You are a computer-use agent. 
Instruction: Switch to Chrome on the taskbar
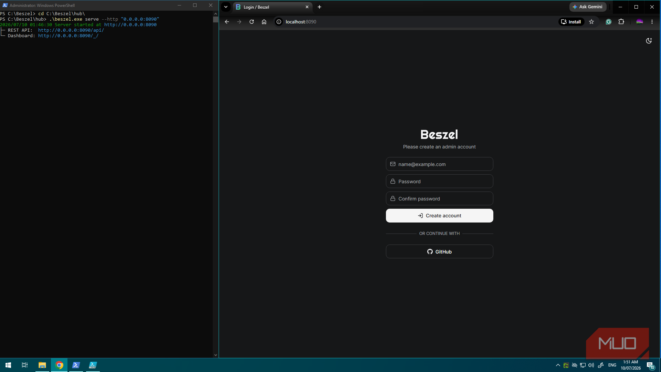point(59,365)
